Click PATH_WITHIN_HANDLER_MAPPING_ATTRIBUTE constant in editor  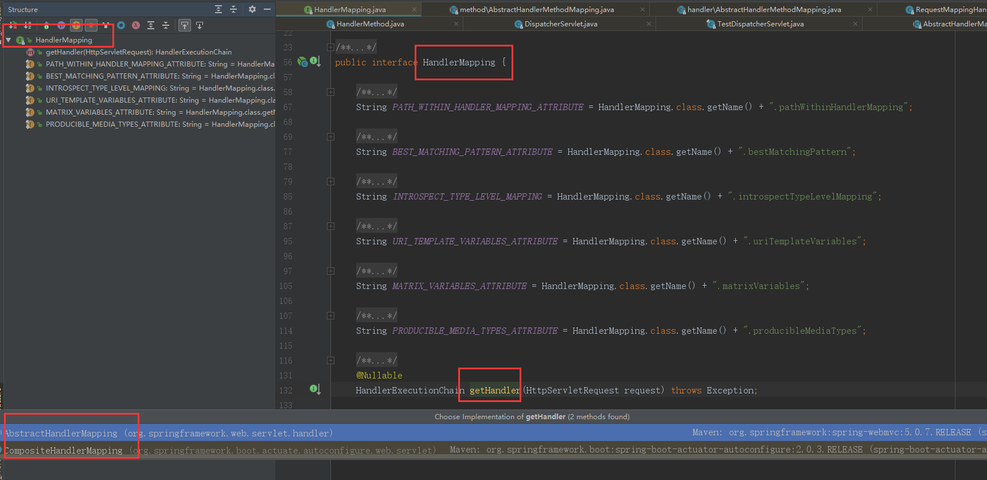click(487, 107)
